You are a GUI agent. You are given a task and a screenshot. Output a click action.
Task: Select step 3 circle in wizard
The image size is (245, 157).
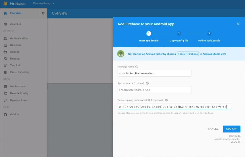coord(209,34)
